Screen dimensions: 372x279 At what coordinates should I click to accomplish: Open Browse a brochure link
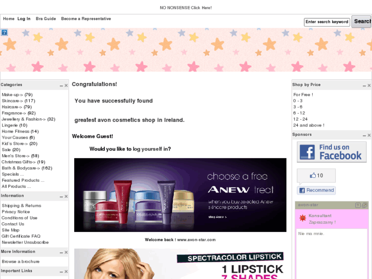[20, 262]
